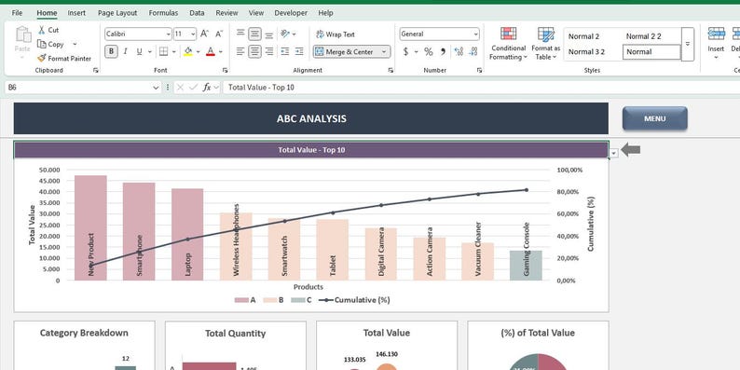Apply the yellow Fill Color bucket

tap(188, 51)
